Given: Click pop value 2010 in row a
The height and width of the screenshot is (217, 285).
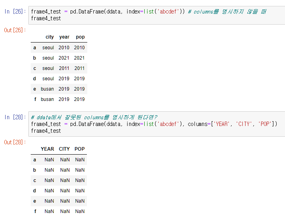Looking at the screenshot, I should point(79,48).
